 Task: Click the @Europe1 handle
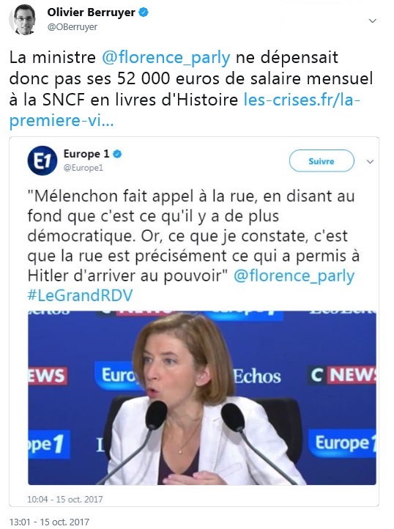83,168
